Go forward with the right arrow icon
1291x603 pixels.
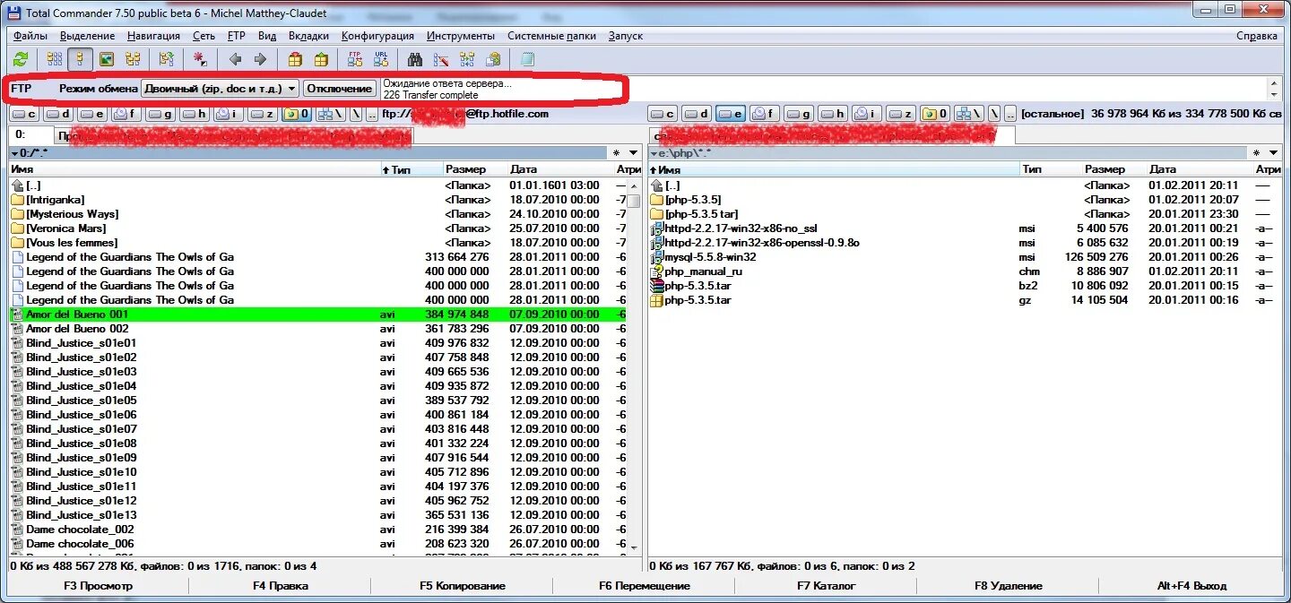pyautogui.click(x=260, y=59)
